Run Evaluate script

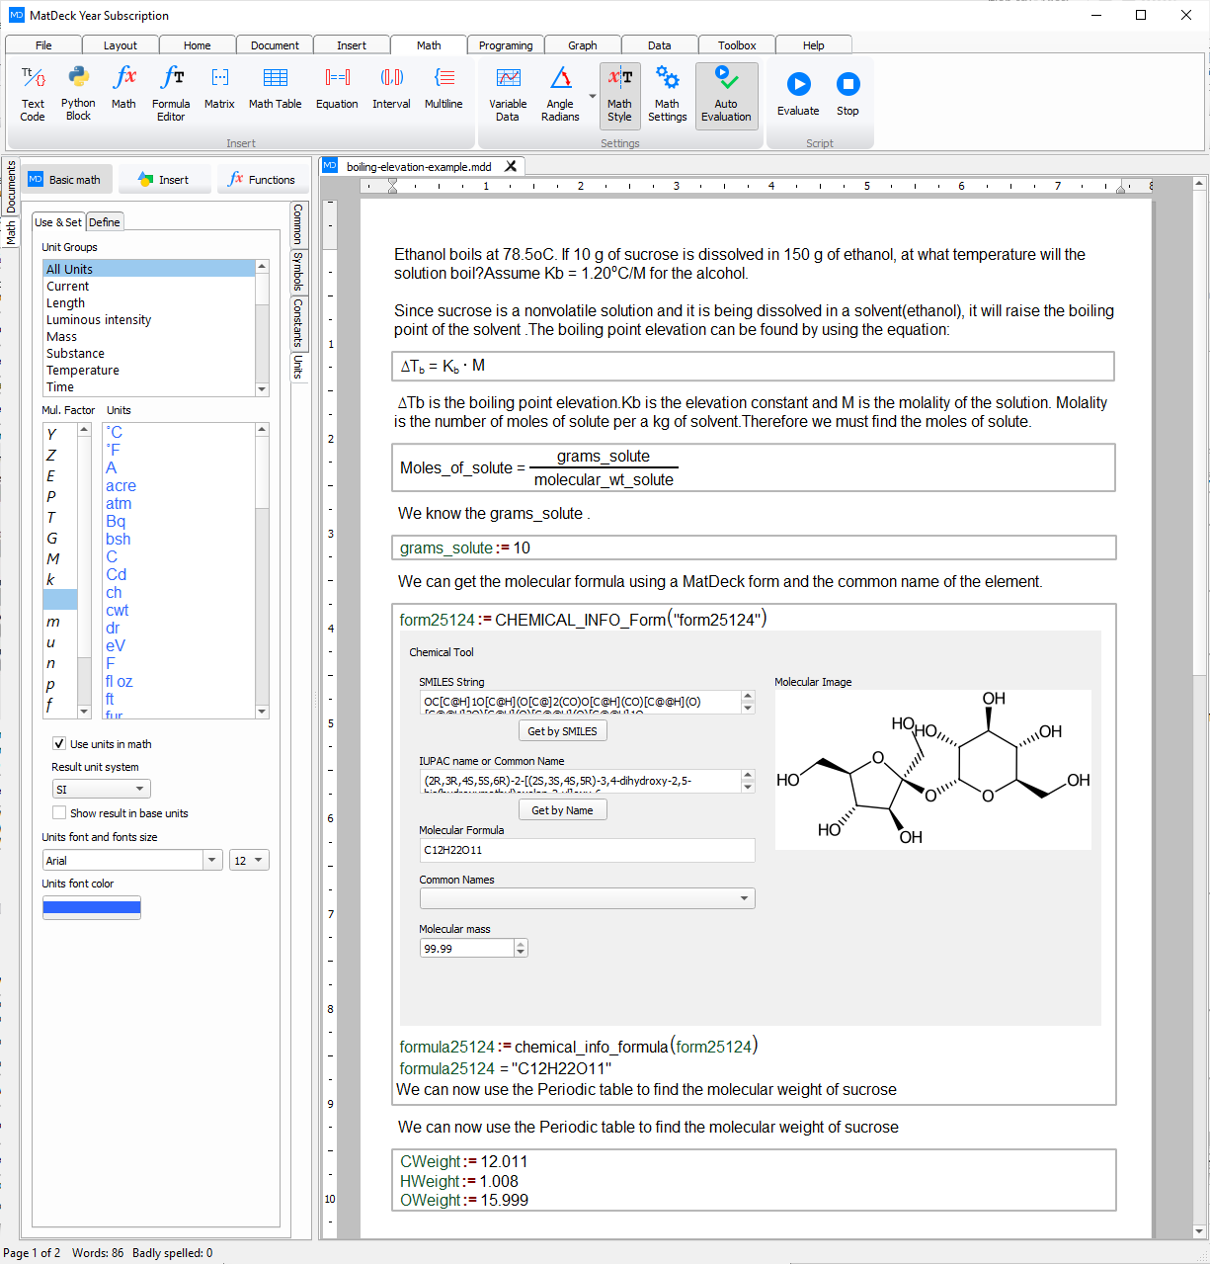coord(798,95)
